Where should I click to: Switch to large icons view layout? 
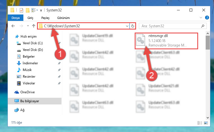206,123
